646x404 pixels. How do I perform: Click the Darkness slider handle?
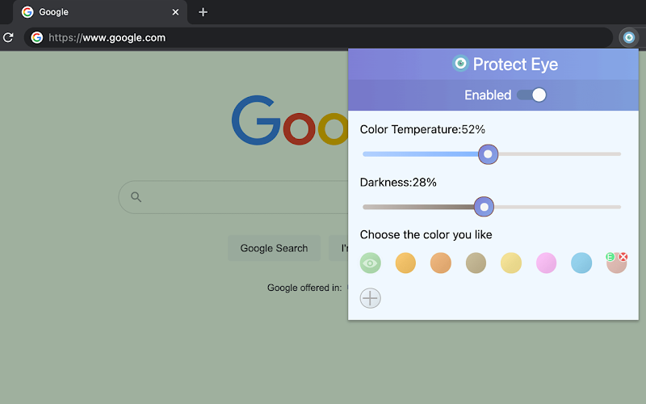[x=484, y=207]
